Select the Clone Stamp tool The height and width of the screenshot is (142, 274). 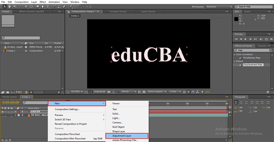tap(59, 7)
